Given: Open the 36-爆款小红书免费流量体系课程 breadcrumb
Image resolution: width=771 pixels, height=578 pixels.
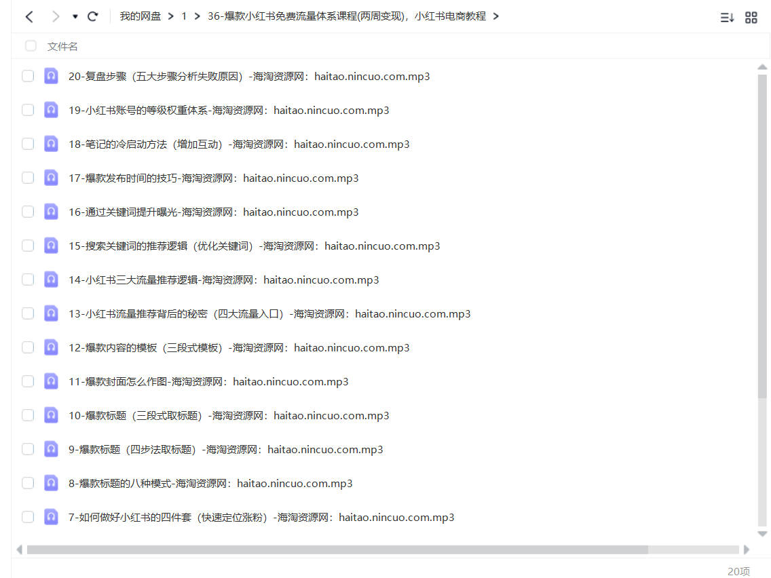Looking at the screenshot, I should 347,16.
